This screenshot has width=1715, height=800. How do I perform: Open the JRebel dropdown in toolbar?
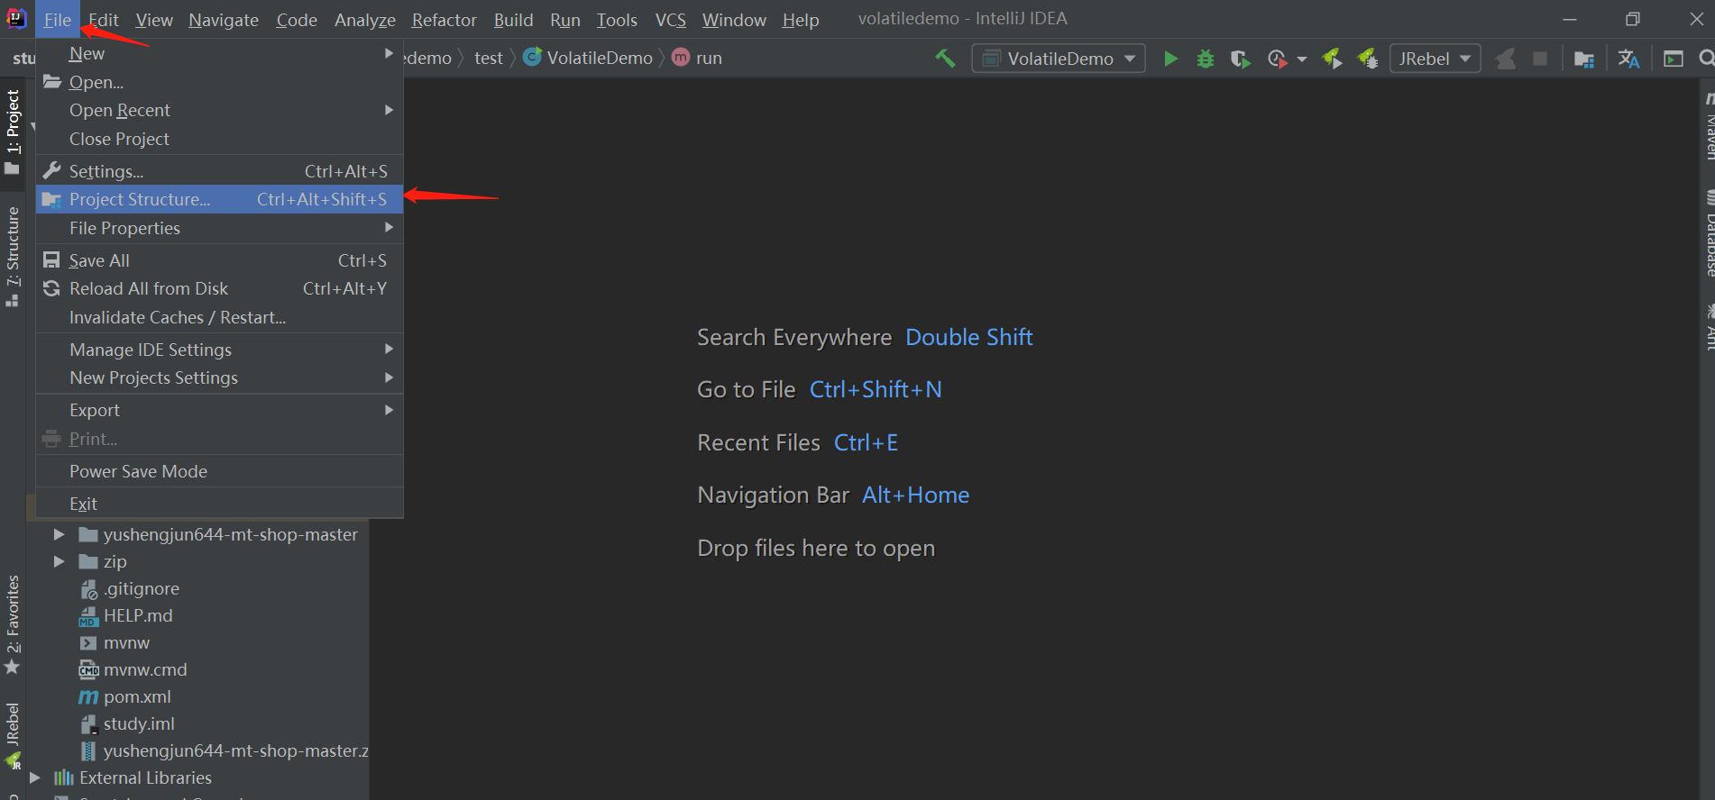coord(1435,59)
